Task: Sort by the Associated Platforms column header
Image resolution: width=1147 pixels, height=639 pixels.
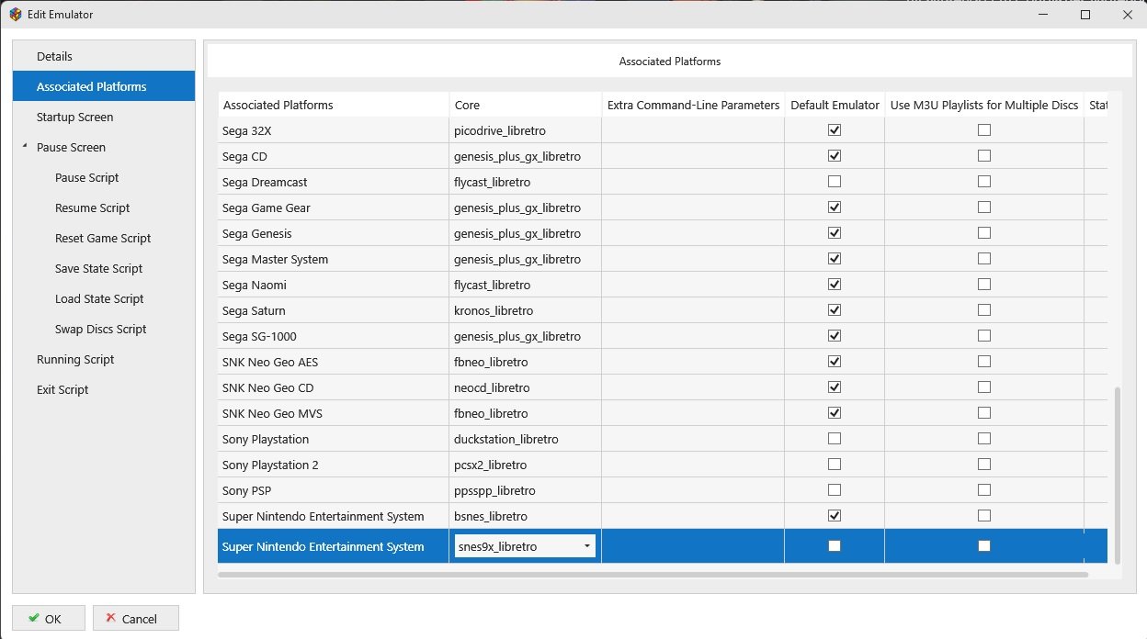Action: click(x=334, y=105)
